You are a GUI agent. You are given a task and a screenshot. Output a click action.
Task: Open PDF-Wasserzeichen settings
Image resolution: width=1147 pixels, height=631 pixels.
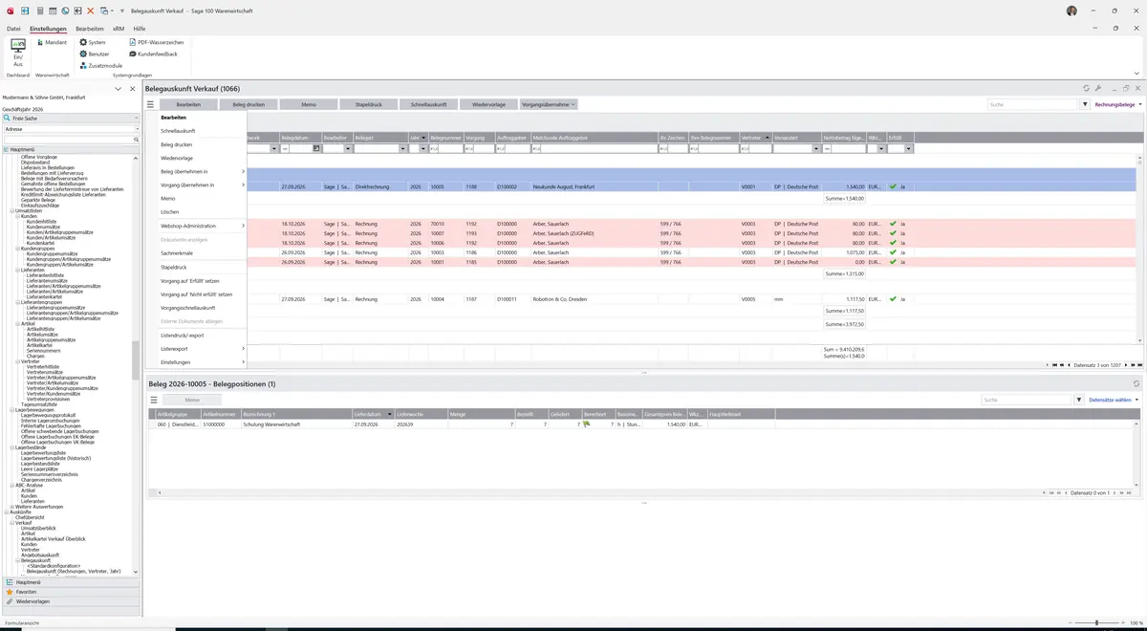coord(157,42)
